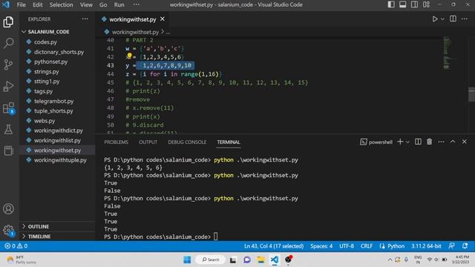Click the code minimap
475x267 pixels.
(x=450, y=53)
